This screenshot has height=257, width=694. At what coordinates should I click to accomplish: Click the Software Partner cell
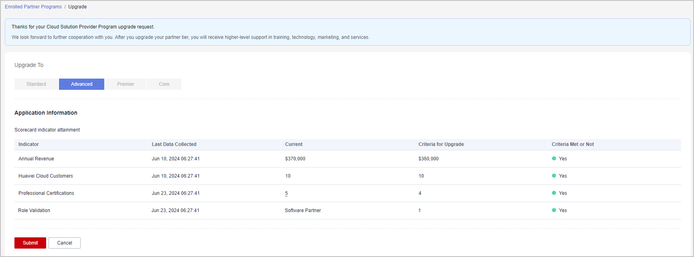(303, 210)
